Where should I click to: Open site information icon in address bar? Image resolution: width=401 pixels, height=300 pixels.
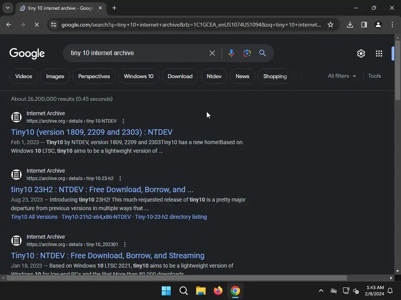click(54, 25)
